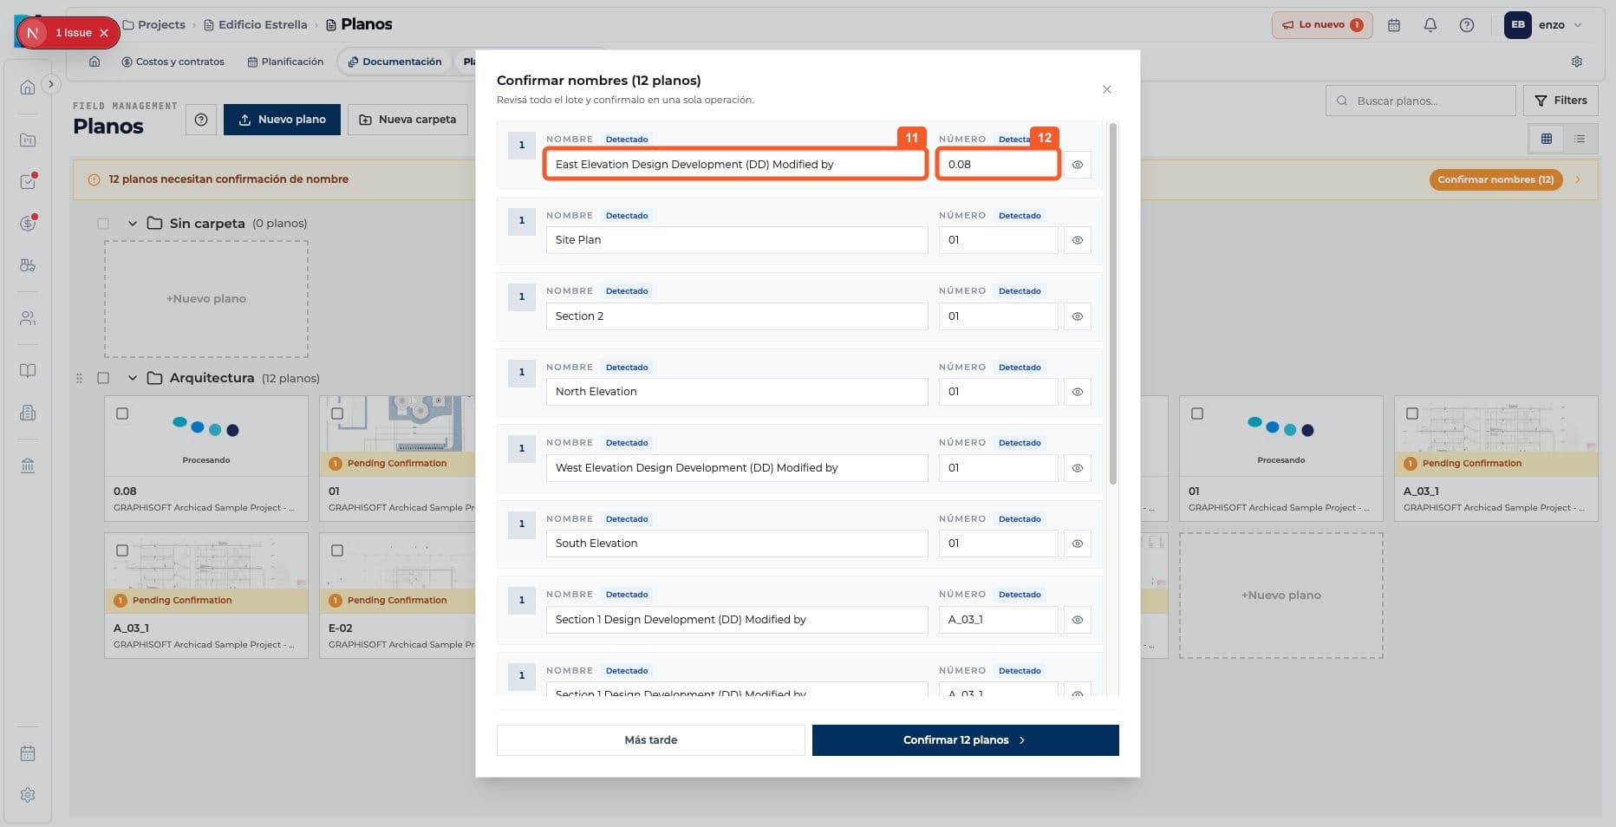Click the Nuevo plano button

tap(282, 120)
